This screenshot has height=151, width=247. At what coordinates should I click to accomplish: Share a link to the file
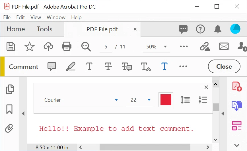click(205, 46)
